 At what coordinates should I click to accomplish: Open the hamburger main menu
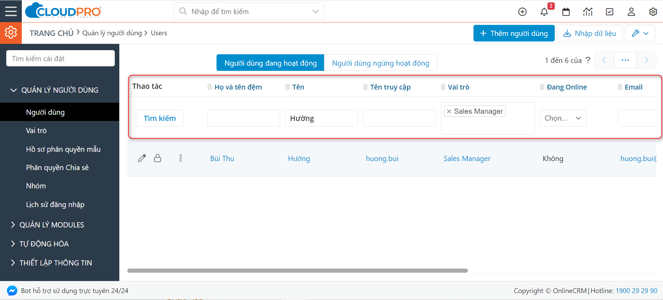click(11, 11)
